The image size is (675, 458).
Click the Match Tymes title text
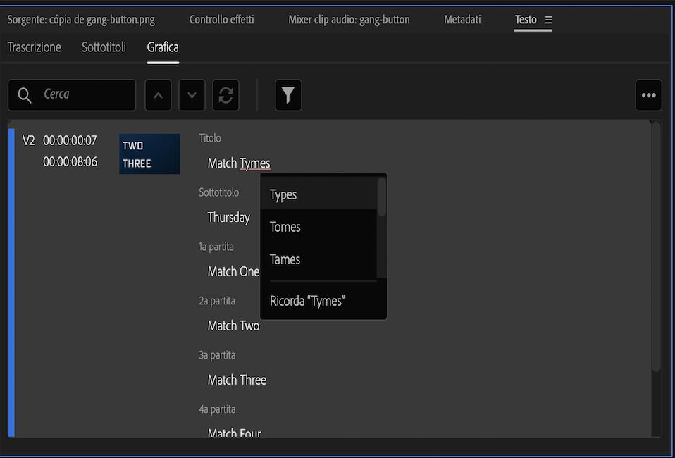coord(239,163)
